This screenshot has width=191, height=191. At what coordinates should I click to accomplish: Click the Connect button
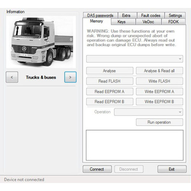click(x=97, y=169)
